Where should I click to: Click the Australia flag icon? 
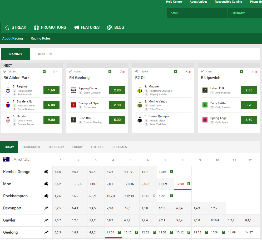coord(6,159)
